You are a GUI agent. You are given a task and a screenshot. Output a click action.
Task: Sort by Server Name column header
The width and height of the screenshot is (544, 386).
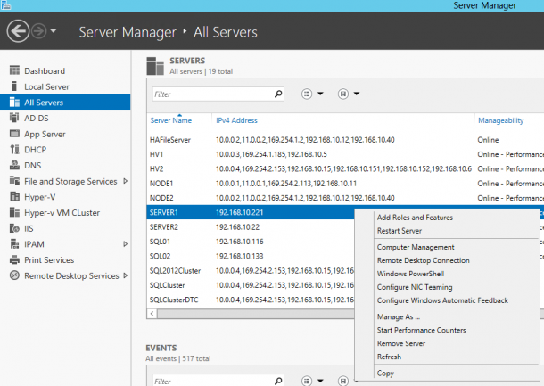[170, 120]
